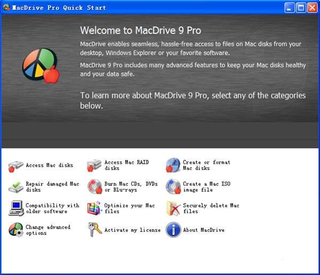Choose "Burn Mac CDs, DVDs or Blu-rays" link
Screen dimensions: 320x275
(x=131, y=187)
